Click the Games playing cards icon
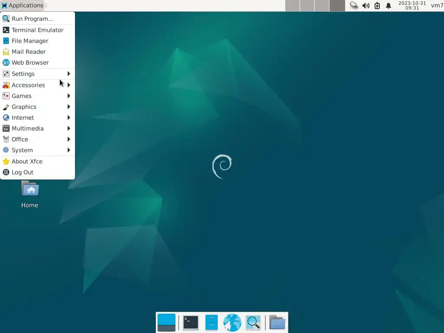This screenshot has height=333, width=444. tap(6, 96)
